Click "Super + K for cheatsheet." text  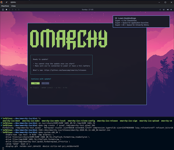126,21
